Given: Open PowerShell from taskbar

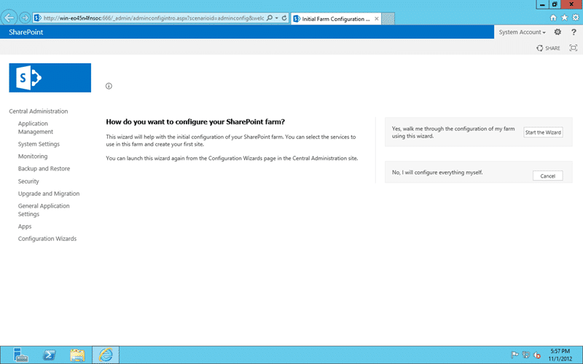Looking at the screenshot, I should (49, 355).
